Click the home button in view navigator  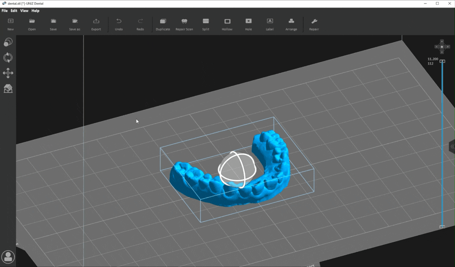[x=442, y=46]
